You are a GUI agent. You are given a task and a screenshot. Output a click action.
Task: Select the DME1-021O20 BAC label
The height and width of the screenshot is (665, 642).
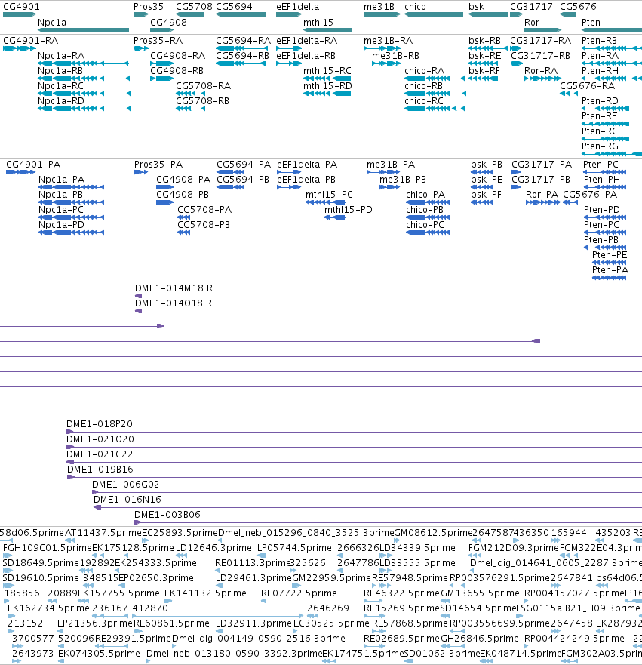(100, 439)
